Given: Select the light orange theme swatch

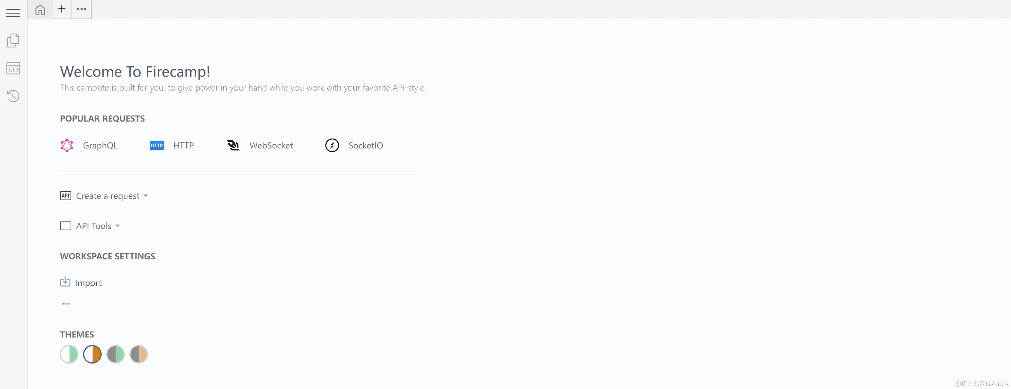Looking at the screenshot, I should 92,355.
